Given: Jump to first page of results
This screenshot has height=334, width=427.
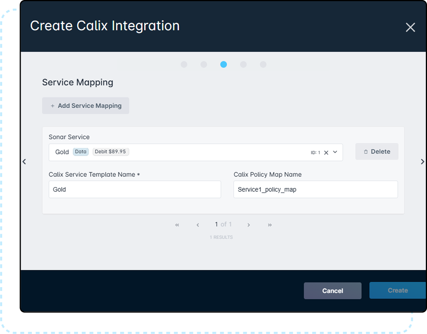Looking at the screenshot, I should (177, 225).
